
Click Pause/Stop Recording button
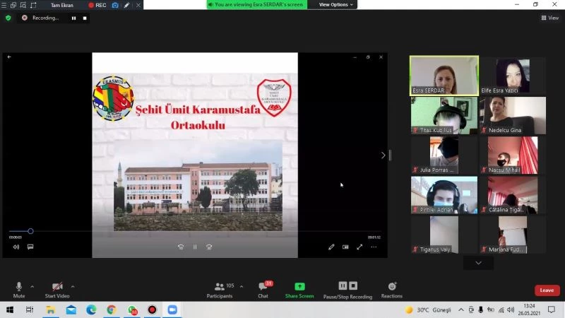(x=347, y=287)
